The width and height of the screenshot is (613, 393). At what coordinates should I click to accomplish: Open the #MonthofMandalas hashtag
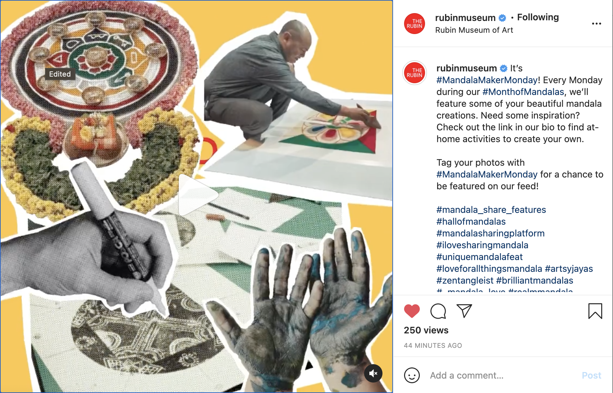(523, 92)
